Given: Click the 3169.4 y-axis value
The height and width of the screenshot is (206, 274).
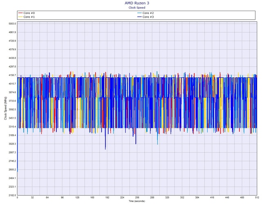Looking at the screenshot, I should 12,135.
